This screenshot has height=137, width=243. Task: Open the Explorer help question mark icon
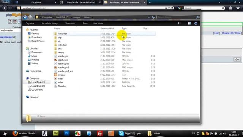pyautogui.click(x=196, y=23)
